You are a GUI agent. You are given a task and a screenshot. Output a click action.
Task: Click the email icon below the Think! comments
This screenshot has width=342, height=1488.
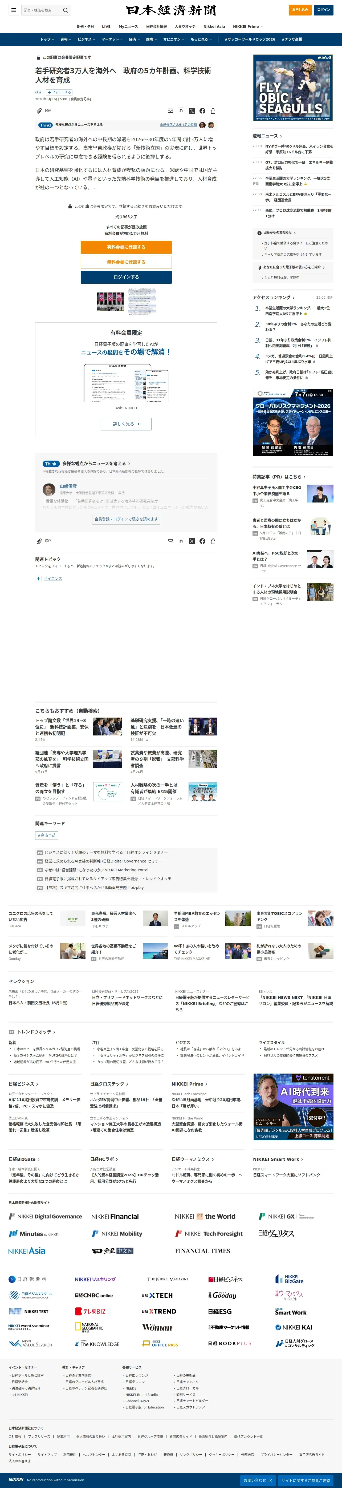pos(170,541)
